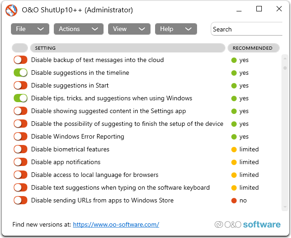Click green indicator for 'suggestions in Start'
The width and height of the screenshot is (291, 238).
234,86
